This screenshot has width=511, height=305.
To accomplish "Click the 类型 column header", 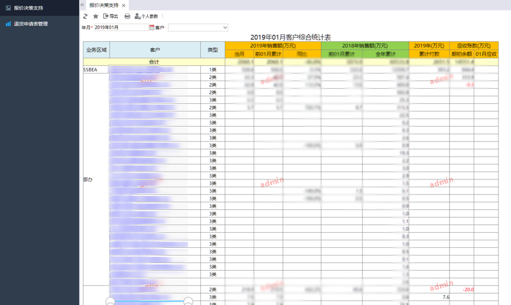I will point(212,50).
